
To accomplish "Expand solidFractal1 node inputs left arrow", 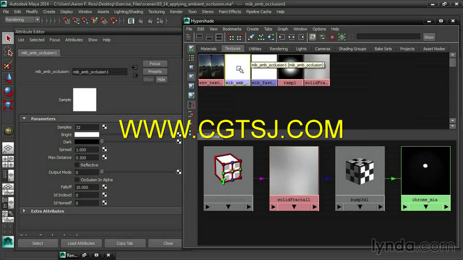I will coord(273,207).
